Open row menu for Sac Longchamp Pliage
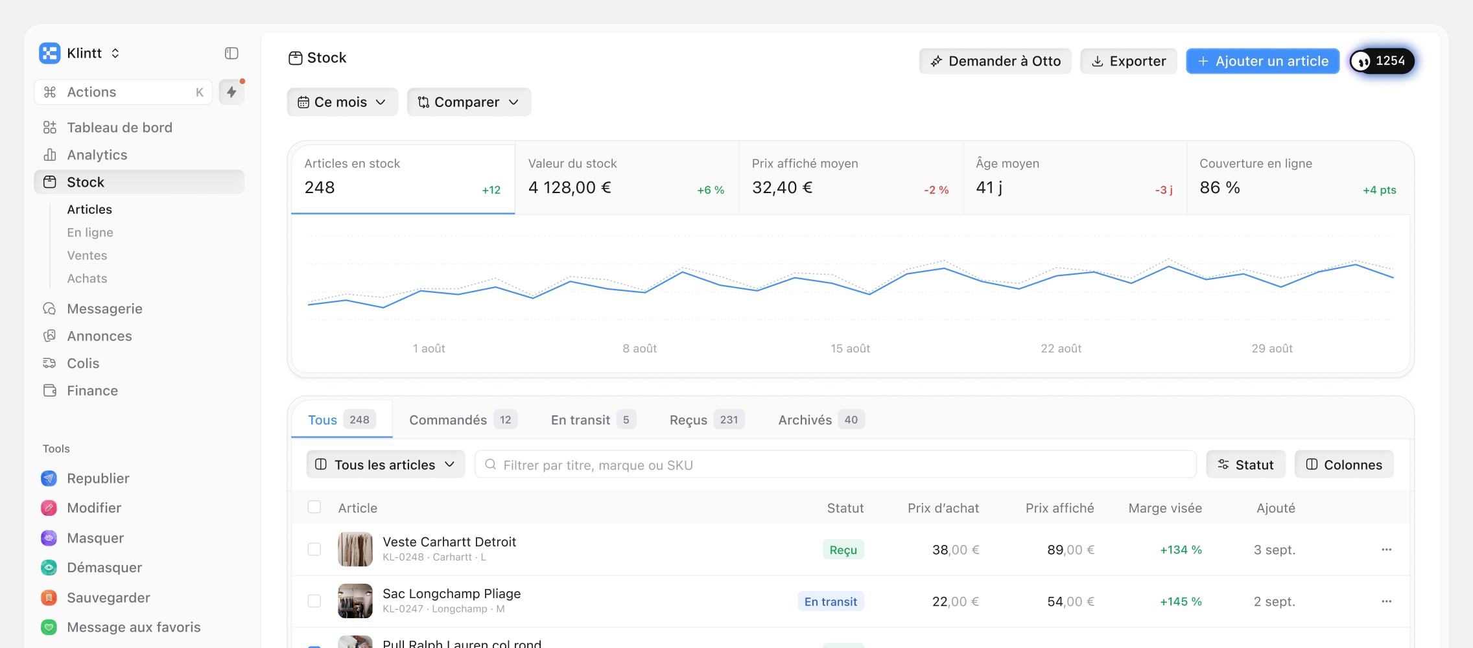Viewport: 1473px width, 648px height. click(1386, 601)
